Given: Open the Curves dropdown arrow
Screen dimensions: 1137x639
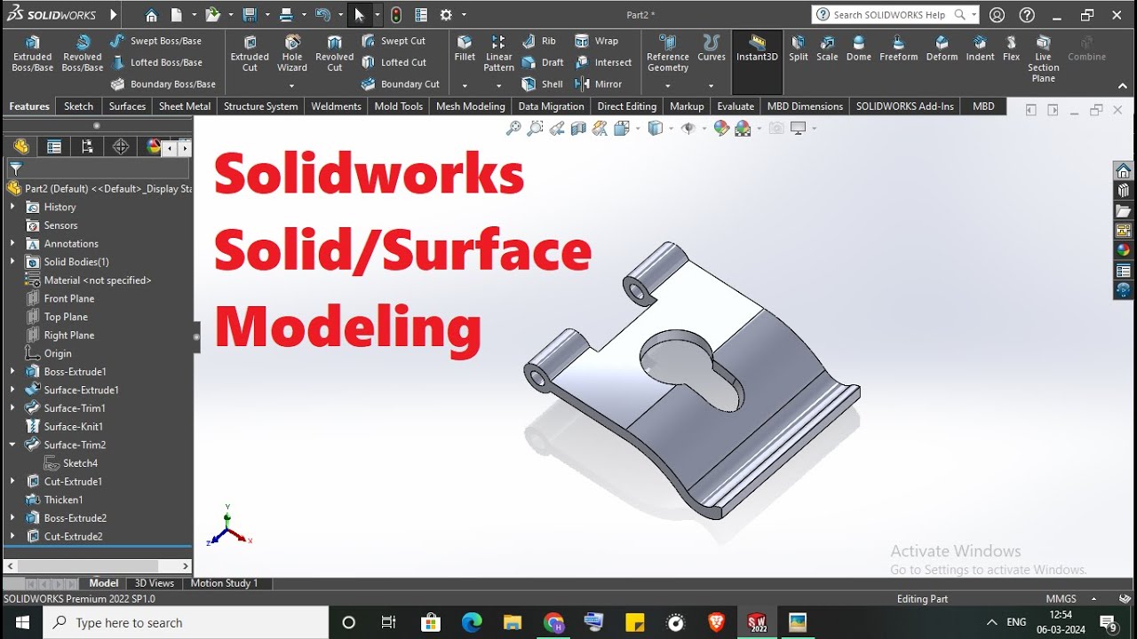Looking at the screenshot, I should 712,86.
